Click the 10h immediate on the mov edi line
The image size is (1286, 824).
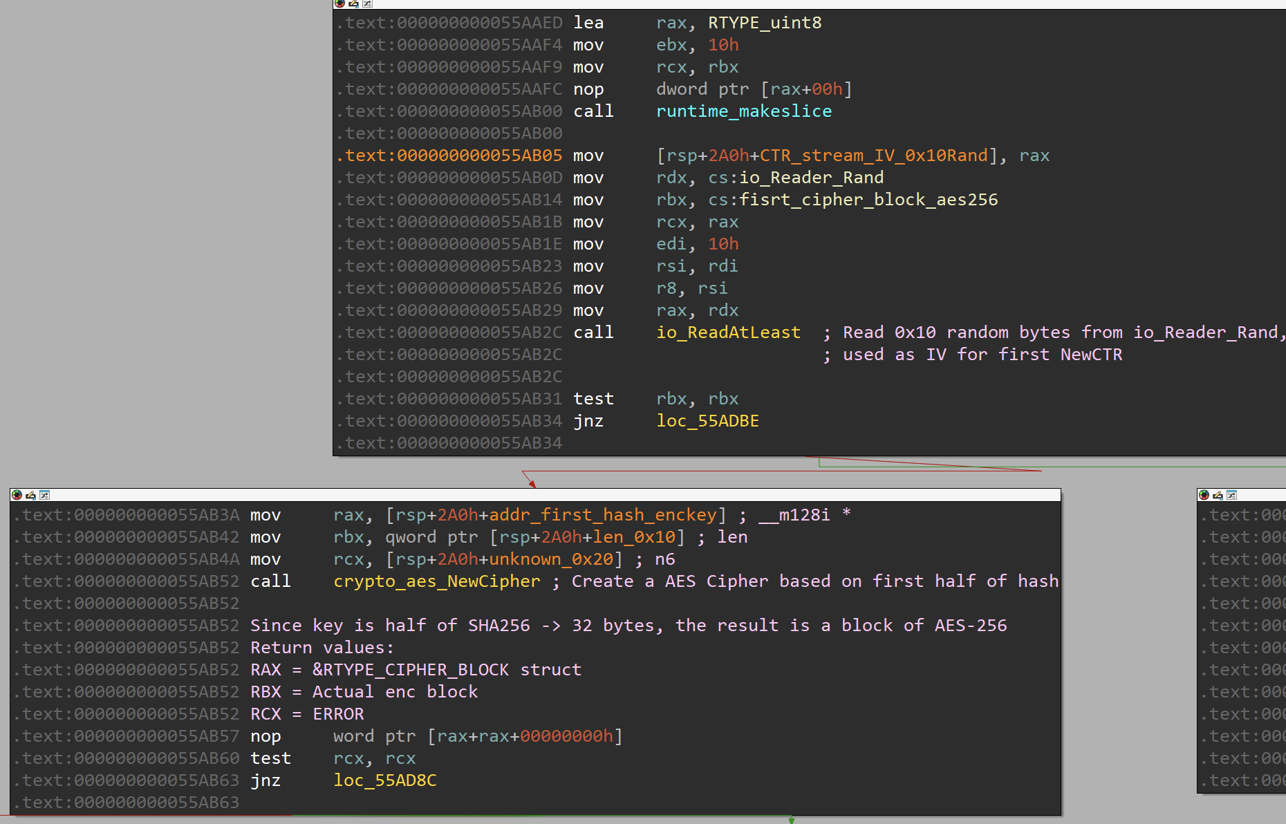point(723,244)
